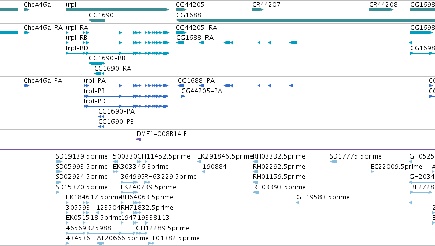Select the EK184617.5prime EST label
Screen dimensions: 435x246
(x=94, y=197)
